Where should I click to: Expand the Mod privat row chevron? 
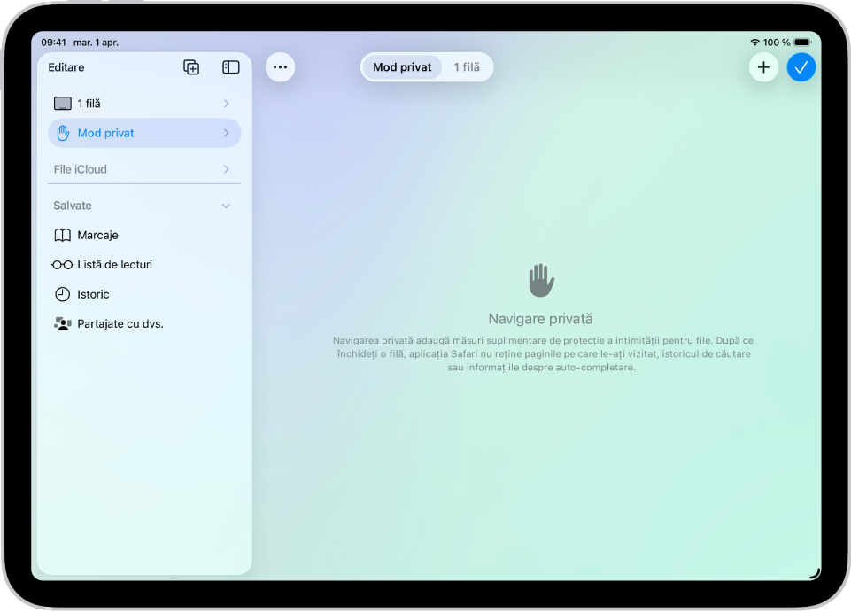tap(227, 133)
